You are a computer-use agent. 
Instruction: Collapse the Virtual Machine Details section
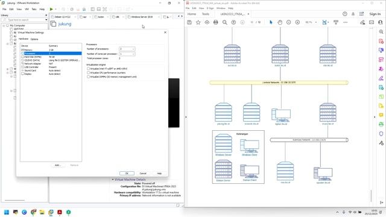pyautogui.click(x=113, y=180)
